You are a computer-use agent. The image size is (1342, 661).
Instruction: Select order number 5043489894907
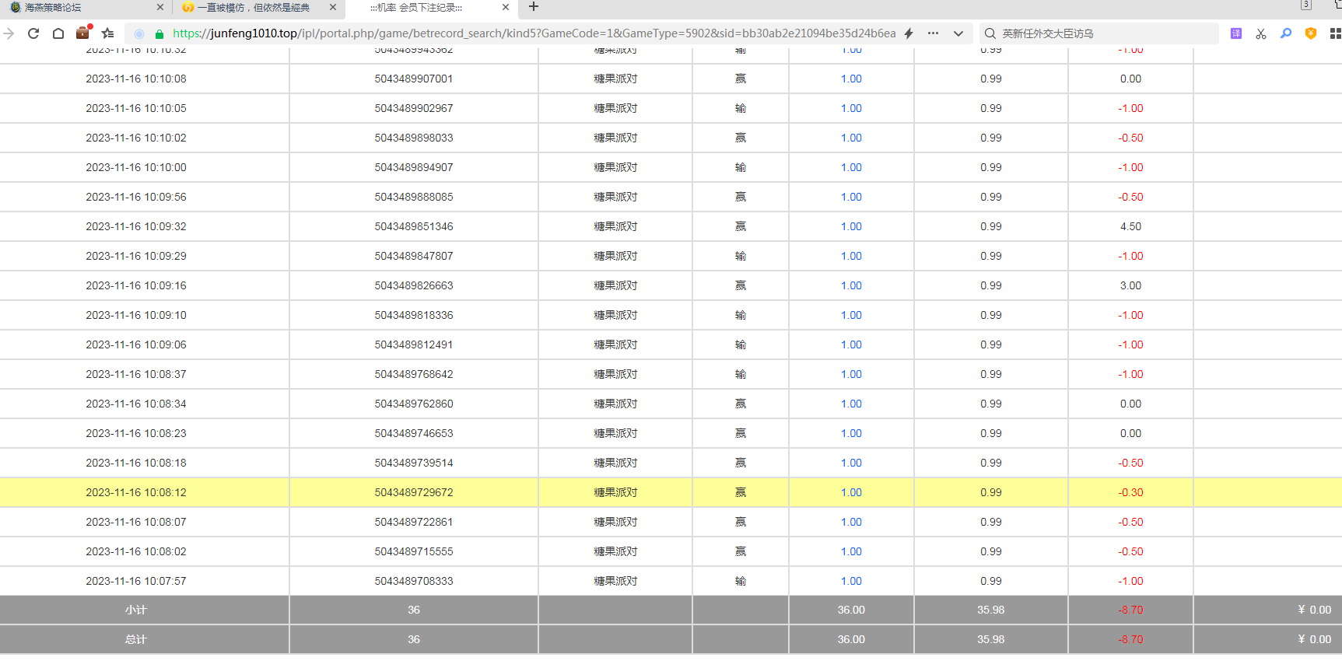tap(414, 167)
